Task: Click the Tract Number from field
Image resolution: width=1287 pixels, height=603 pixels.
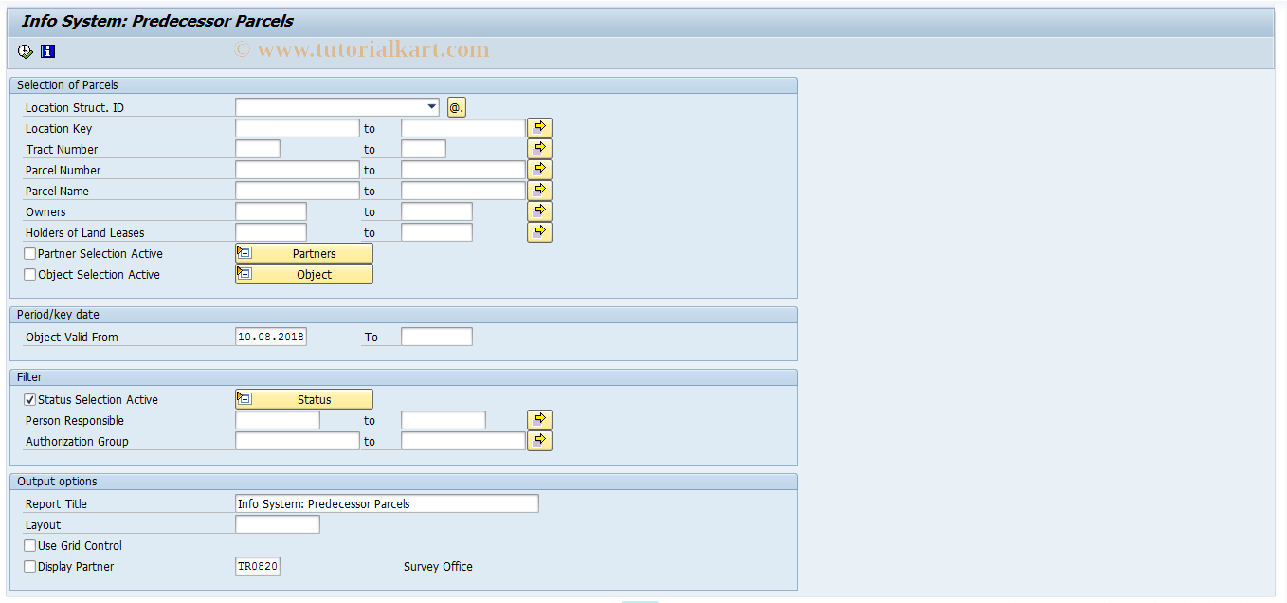Action: 258,149
